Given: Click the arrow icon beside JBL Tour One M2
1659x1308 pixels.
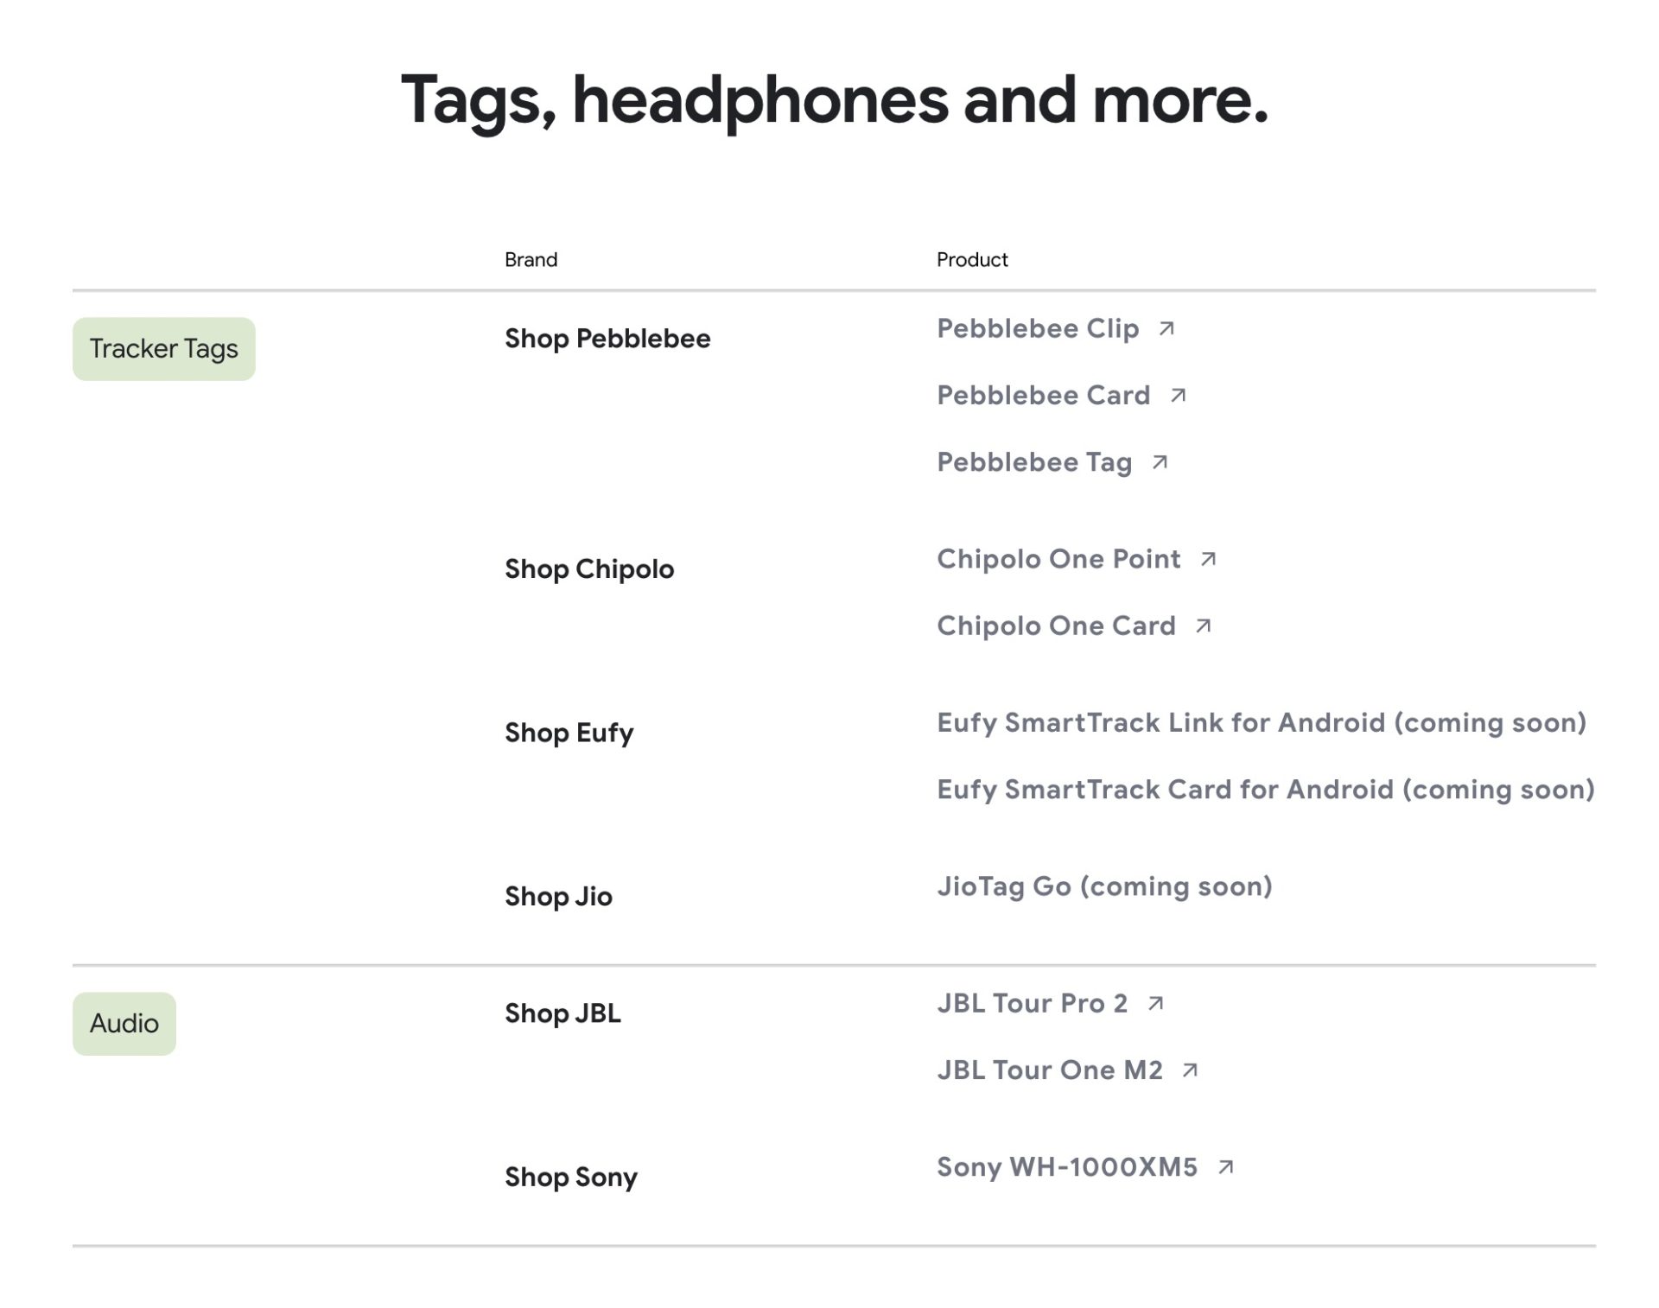Looking at the screenshot, I should pos(1190,1070).
